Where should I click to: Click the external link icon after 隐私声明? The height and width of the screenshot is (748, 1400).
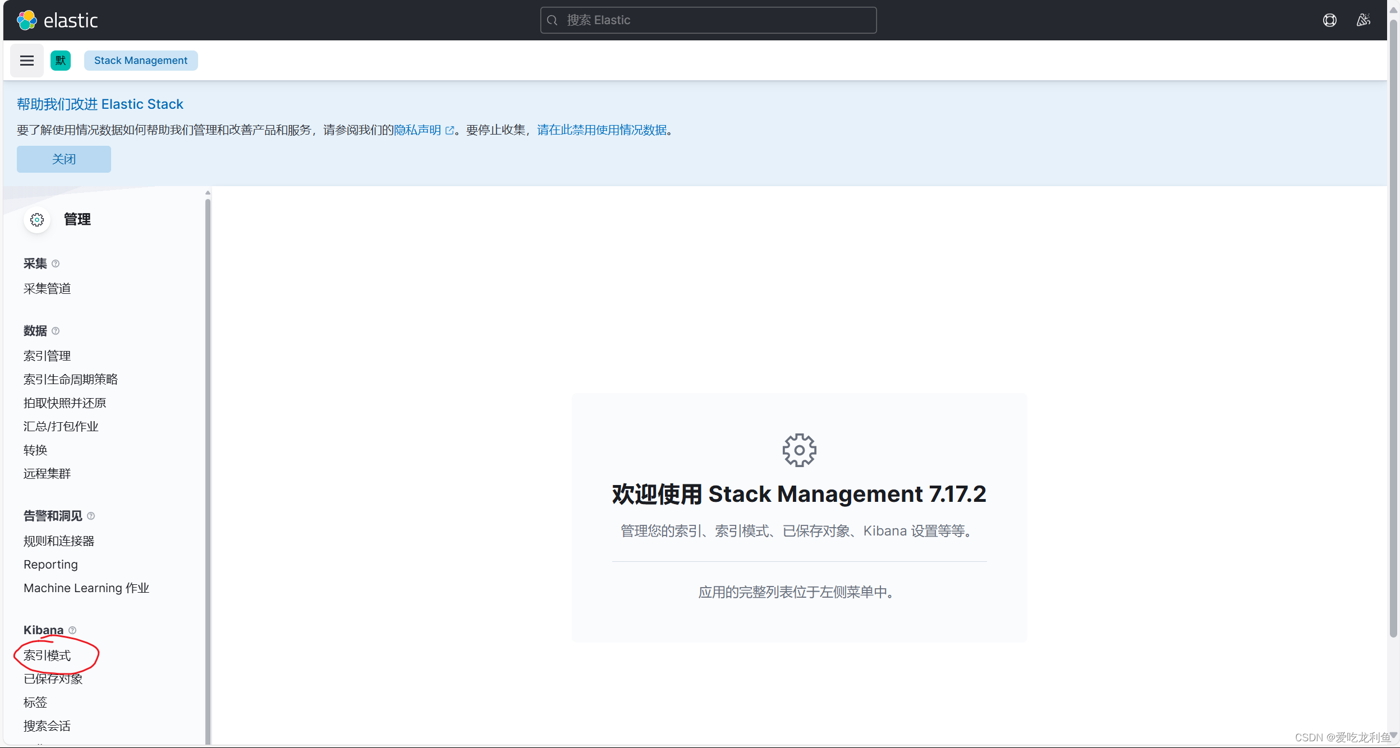(x=449, y=131)
